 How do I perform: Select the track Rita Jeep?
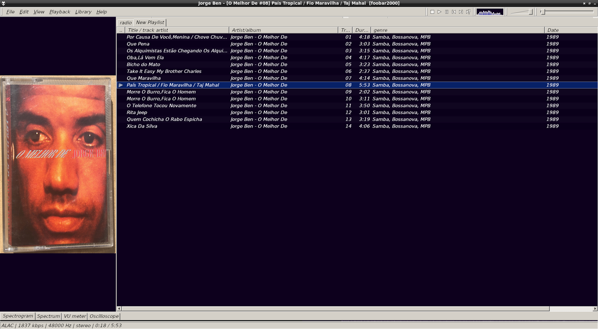point(357,112)
